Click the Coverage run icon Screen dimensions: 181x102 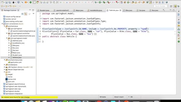tap(104, 2)
